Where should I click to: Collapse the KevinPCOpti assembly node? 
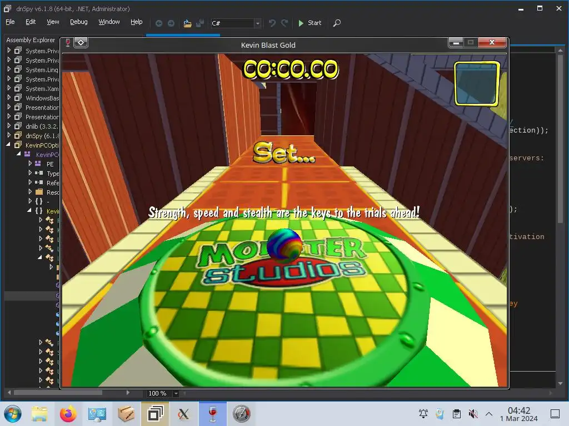(8, 144)
